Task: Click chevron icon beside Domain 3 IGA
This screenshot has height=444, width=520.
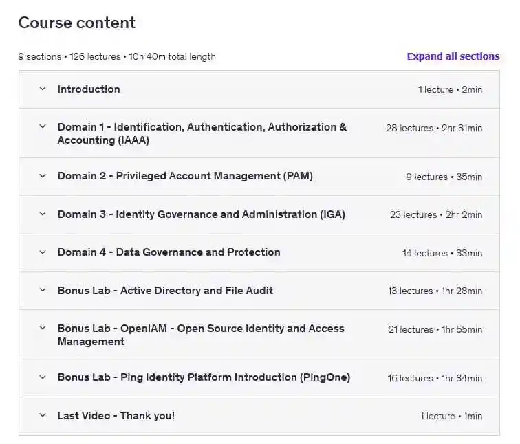Action: pos(43,214)
